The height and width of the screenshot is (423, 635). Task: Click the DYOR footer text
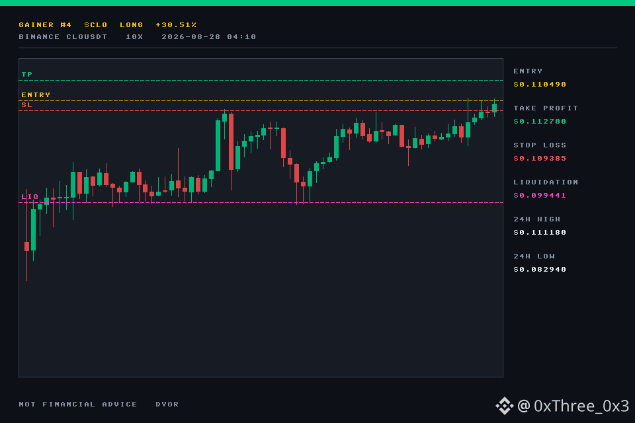(x=167, y=404)
